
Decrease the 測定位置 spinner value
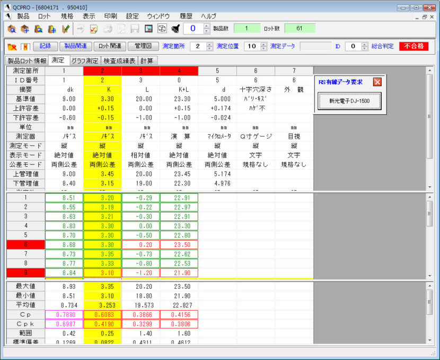(x=263, y=48)
